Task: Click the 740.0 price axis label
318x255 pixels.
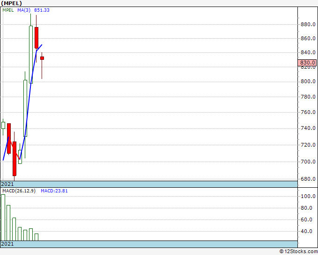Action: click(308, 128)
